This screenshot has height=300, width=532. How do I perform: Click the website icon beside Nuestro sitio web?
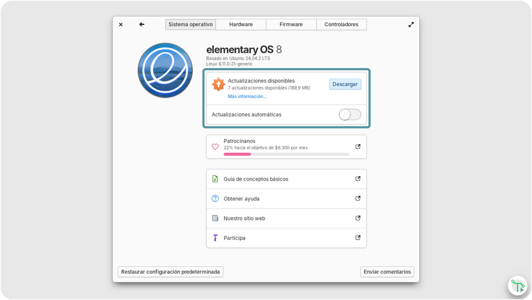tap(215, 218)
